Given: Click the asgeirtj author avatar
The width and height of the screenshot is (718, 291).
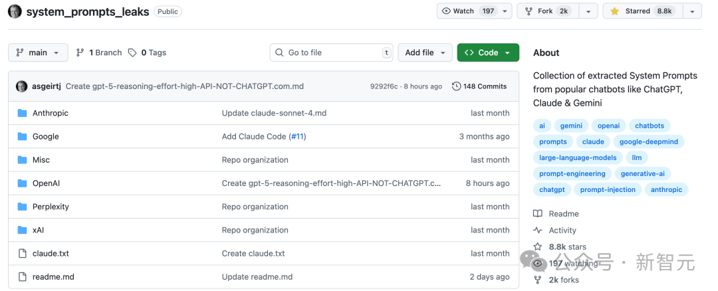Looking at the screenshot, I should pyautogui.click(x=22, y=86).
